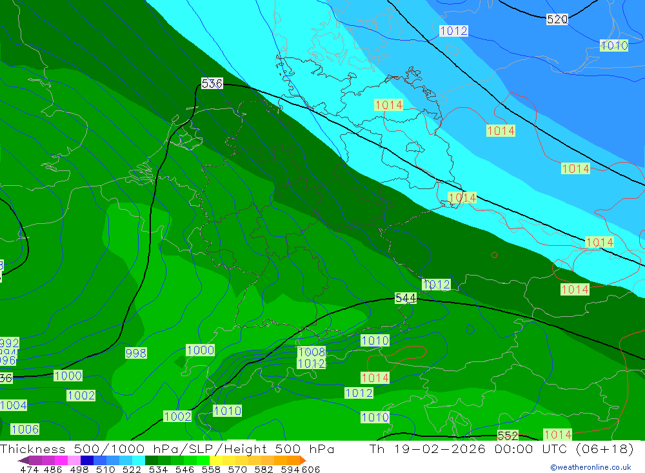Click the 520 height contour label
Image resolution: width=645 pixels, height=473 pixels.
[557, 19]
